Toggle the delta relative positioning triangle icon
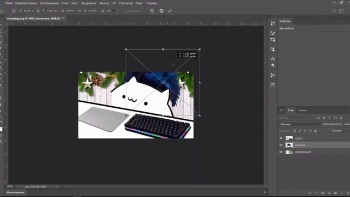The image size is (350, 197). [38, 11]
